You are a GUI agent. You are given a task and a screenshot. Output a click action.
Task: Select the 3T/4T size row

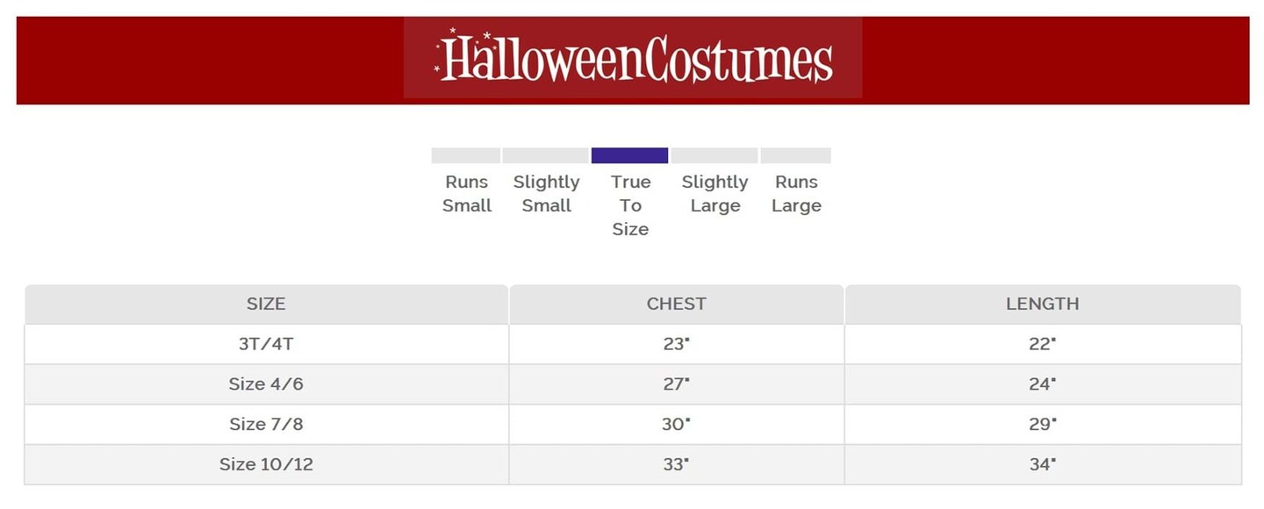pyautogui.click(x=266, y=344)
